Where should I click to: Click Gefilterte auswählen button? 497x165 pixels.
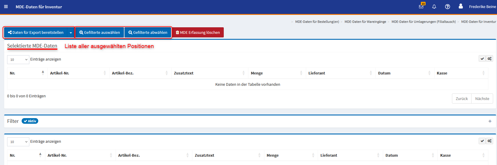100,33
